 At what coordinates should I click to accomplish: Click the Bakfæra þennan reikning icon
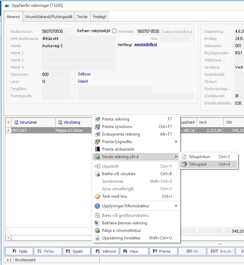(97, 223)
